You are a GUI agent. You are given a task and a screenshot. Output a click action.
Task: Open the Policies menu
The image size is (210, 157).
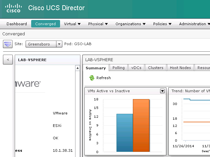click(162, 24)
